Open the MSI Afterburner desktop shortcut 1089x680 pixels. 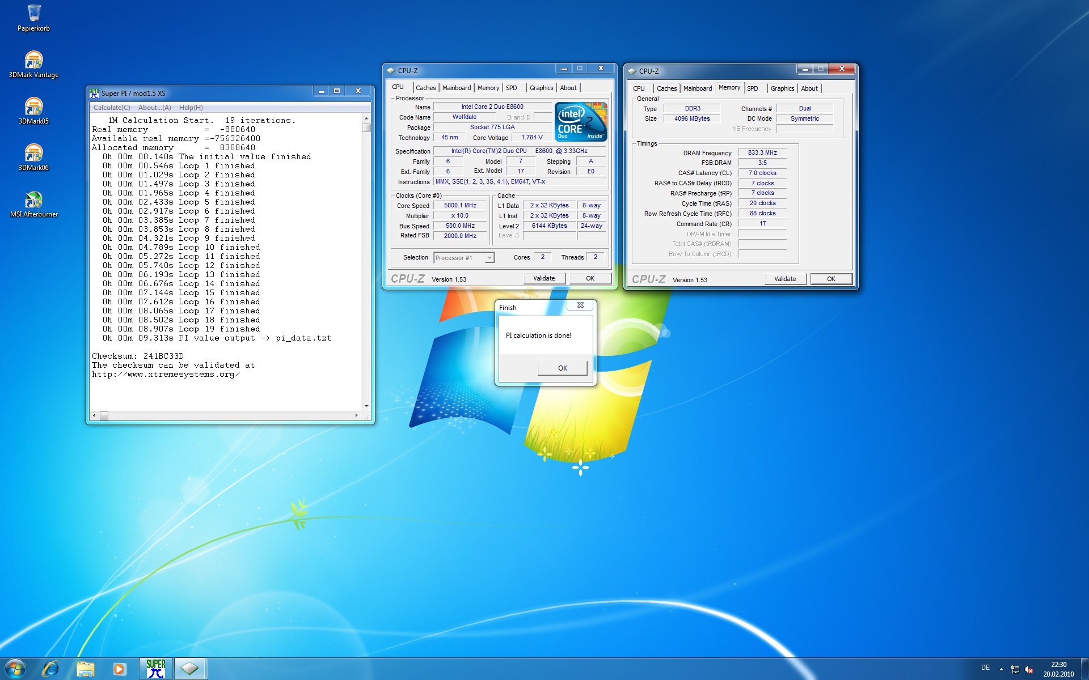click(x=33, y=203)
